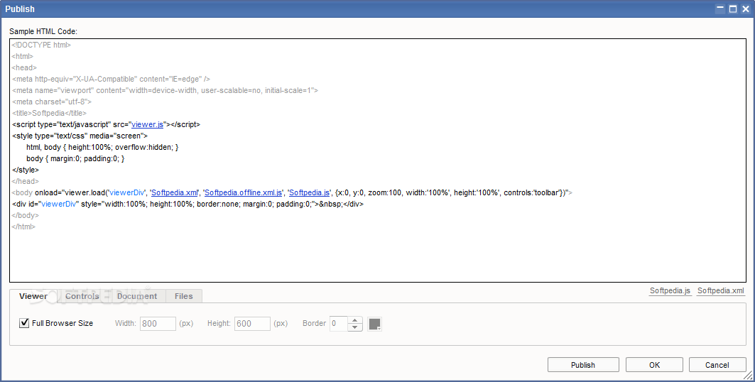Image resolution: width=755 pixels, height=382 pixels.
Task: Click the <title>Softpedia</title> code line
Action: pos(49,113)
